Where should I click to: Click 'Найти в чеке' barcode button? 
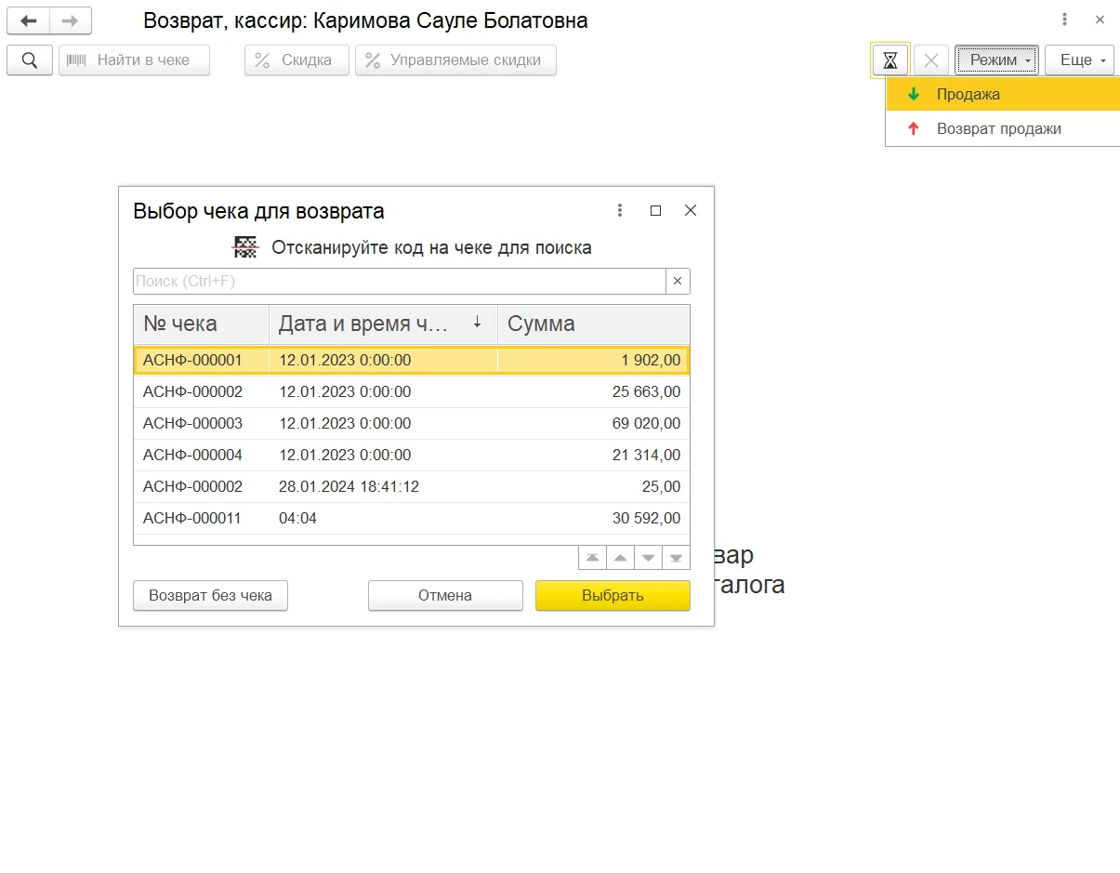(x=134, y=60)
